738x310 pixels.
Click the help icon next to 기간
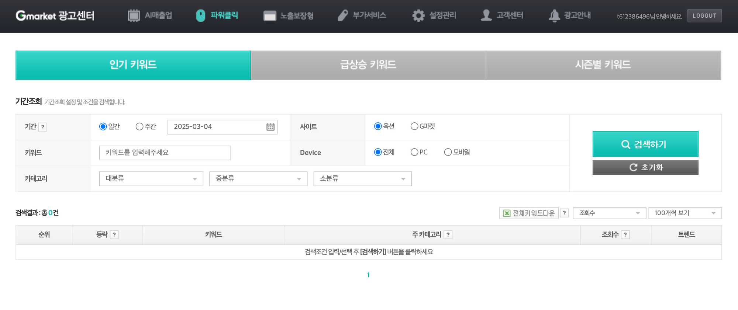[43, 127]
